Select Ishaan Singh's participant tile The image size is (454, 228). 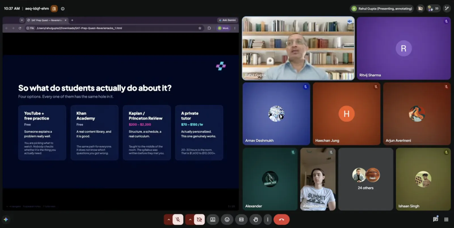(x=423, y=179)
